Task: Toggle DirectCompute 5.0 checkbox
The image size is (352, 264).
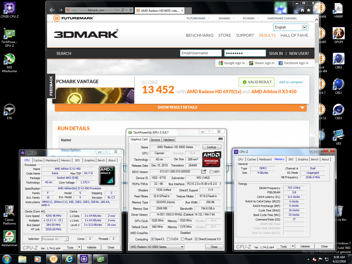Action: (x=196, y=239)
